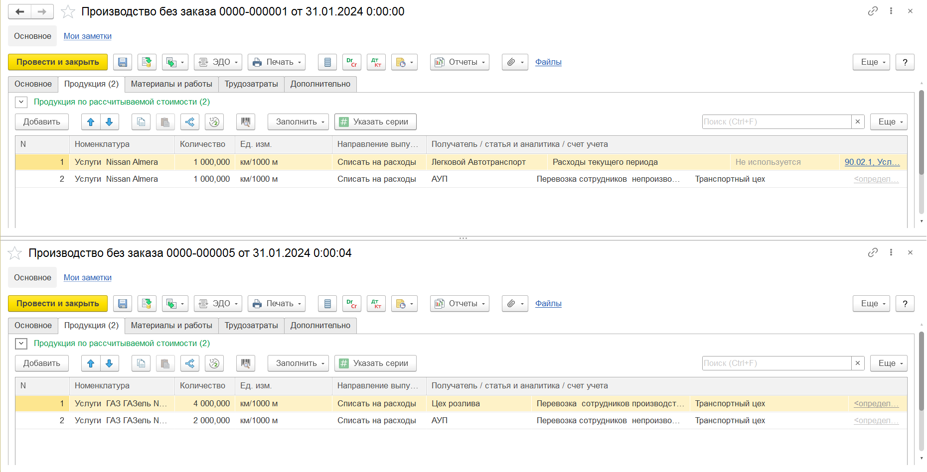Viewport: 927px width, 472px height.
Task: Collapse product group in document 0000-000001
Action: pos(21,102)
